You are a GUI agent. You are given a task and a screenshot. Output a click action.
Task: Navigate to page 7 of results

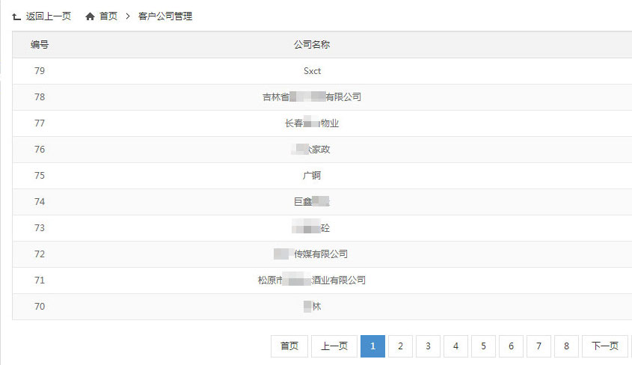539,346
